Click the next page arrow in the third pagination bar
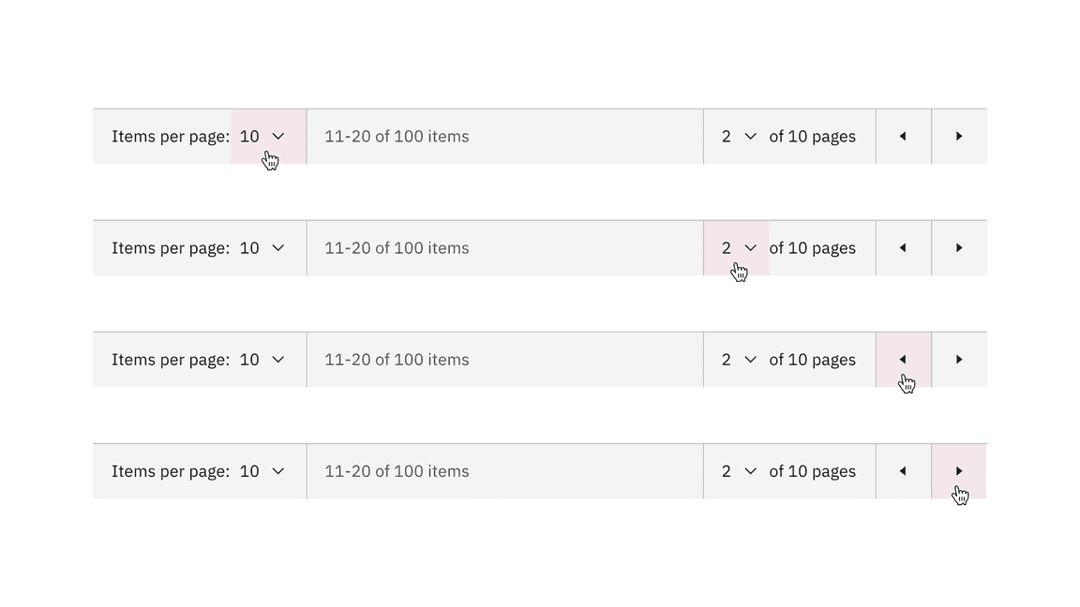Viewport: 1080px width, 607px height. [958, 359]
